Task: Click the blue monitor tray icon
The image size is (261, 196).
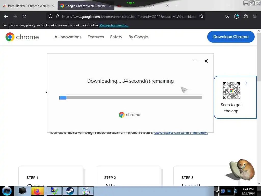Action: pyautogui.click(x=229, y=191)
